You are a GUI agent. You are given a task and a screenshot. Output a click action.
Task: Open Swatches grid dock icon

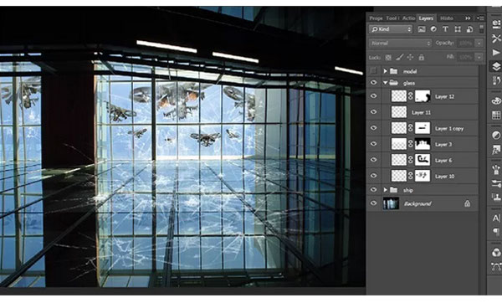(496, 115)
